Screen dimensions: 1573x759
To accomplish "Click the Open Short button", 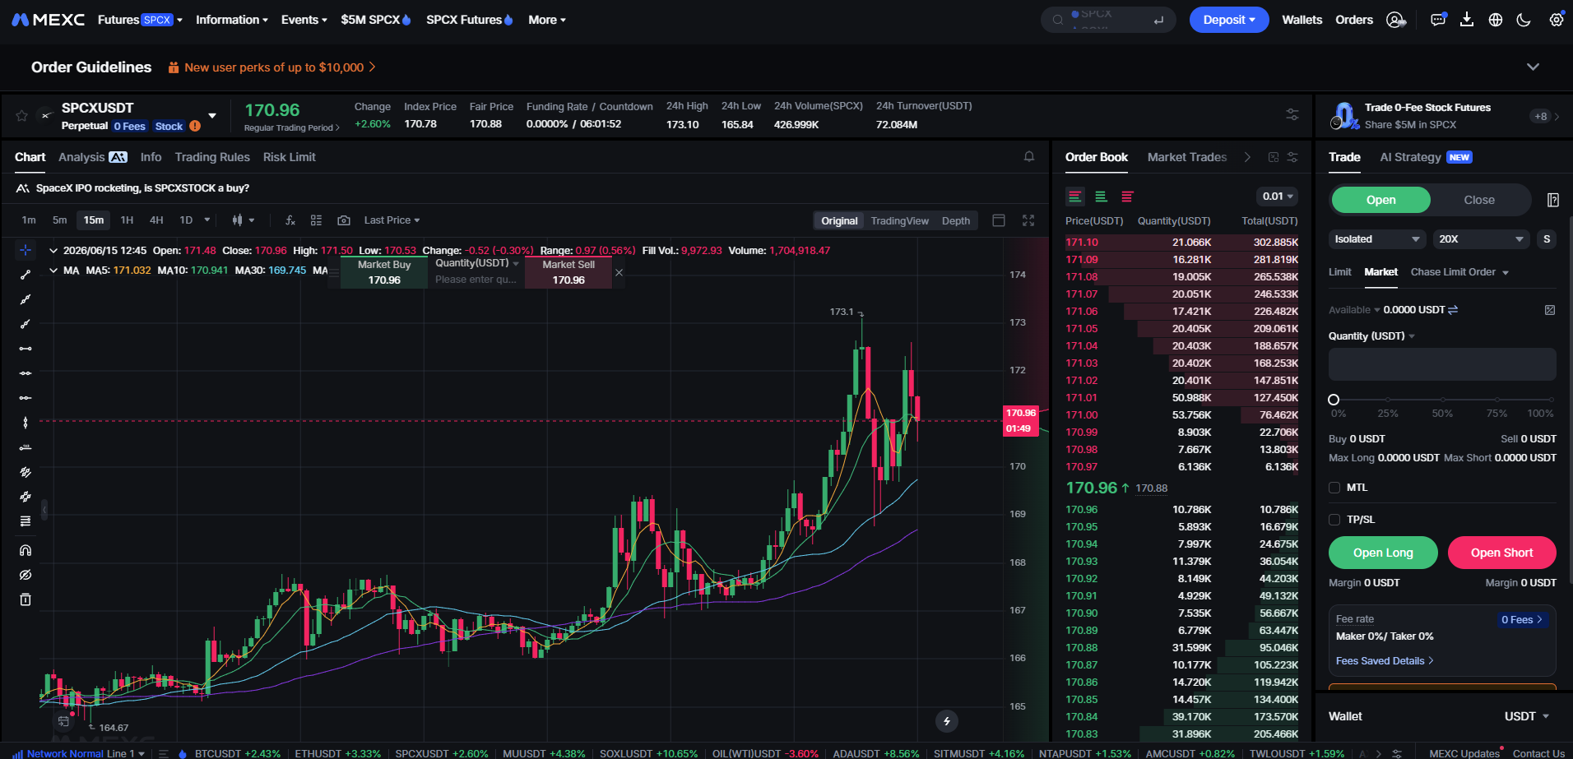I will (1501, 553).
